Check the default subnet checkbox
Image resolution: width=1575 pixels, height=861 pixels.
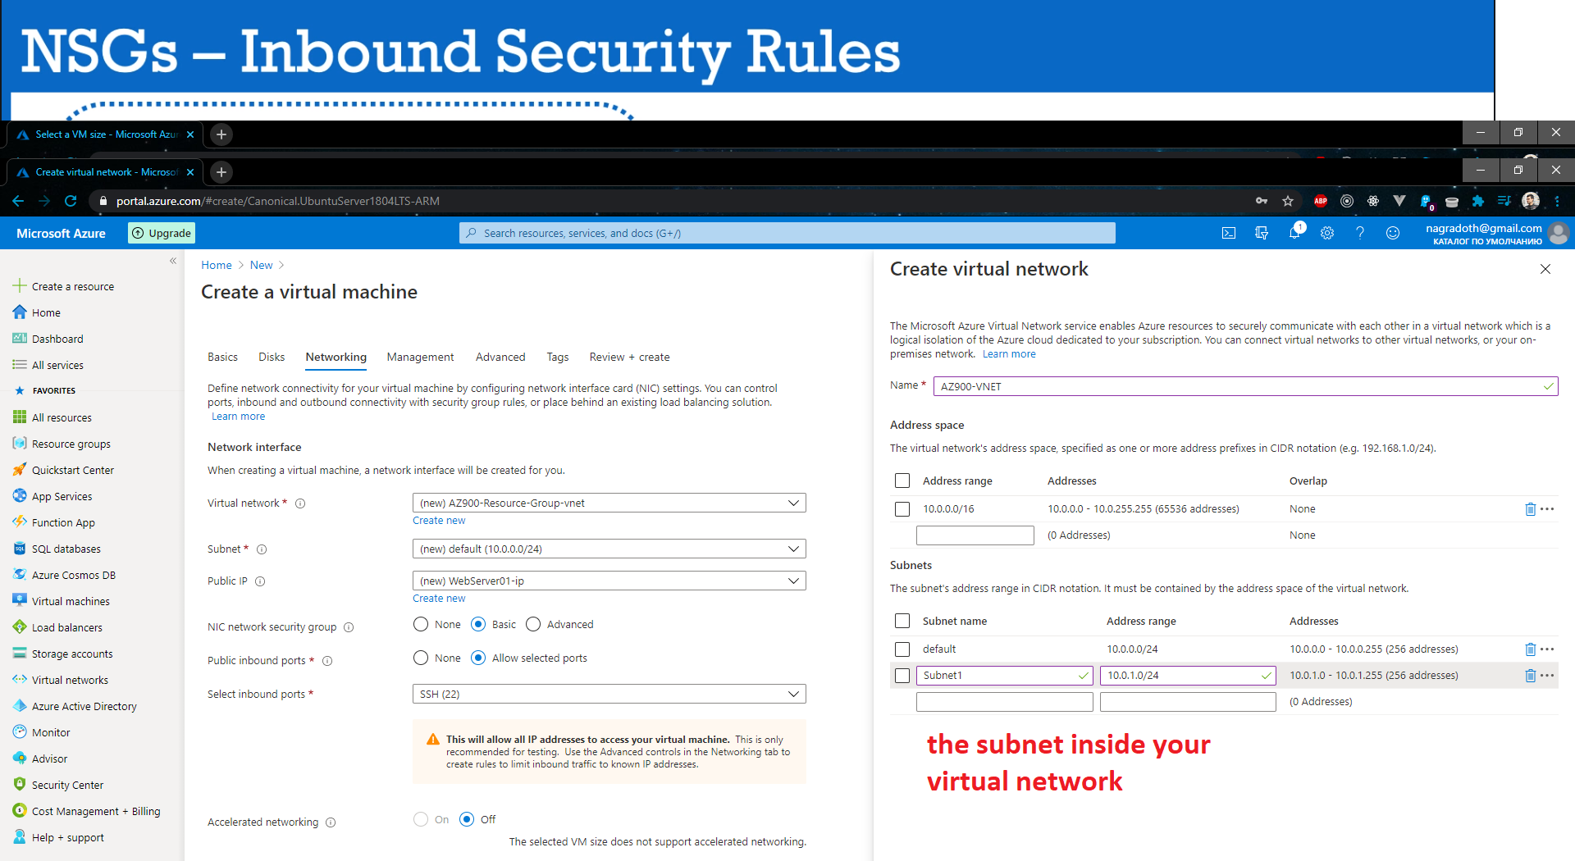[902, 649]
